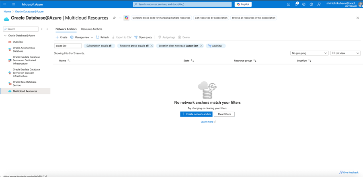Click the Copilot button in header
The image size is (363, 177).
[243, 4]
